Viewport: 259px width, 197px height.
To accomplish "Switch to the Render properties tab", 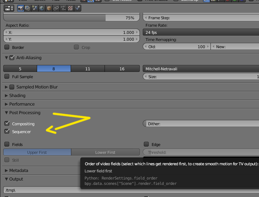I will point(21,8).
